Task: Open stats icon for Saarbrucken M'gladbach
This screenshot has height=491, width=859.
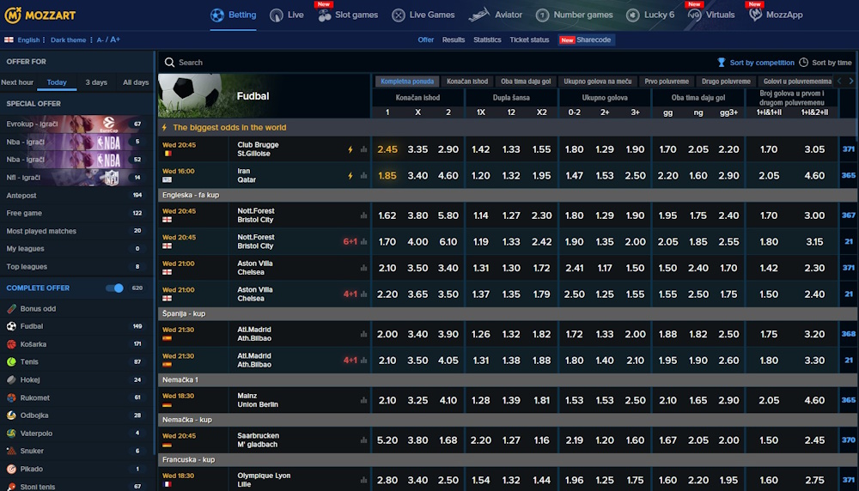Action: (363, 440)
